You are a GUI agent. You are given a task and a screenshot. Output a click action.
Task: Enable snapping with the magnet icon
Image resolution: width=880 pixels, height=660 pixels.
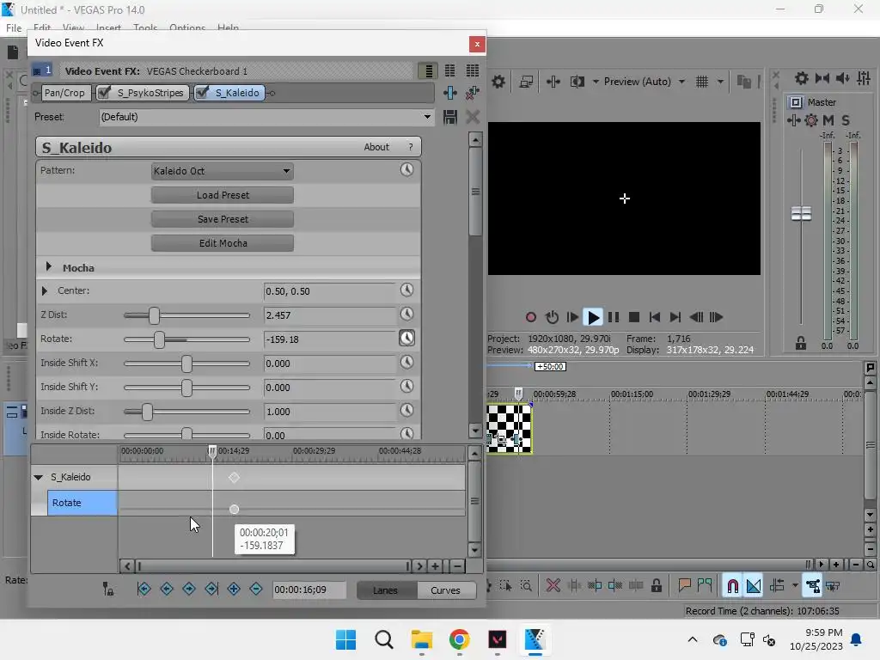(732, 586)
